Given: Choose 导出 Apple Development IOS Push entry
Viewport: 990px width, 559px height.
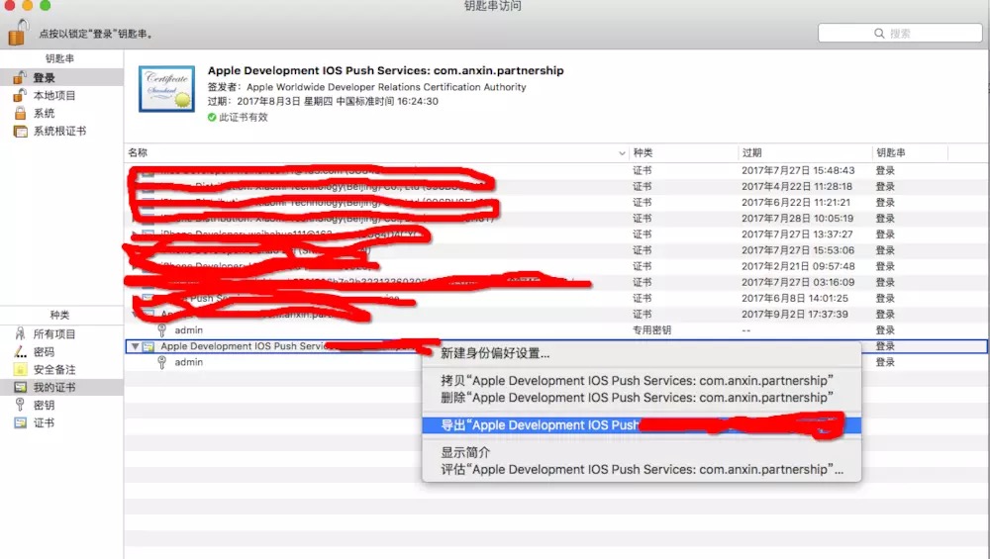Looking at the screenshot, I should click(x=642, y=425).
